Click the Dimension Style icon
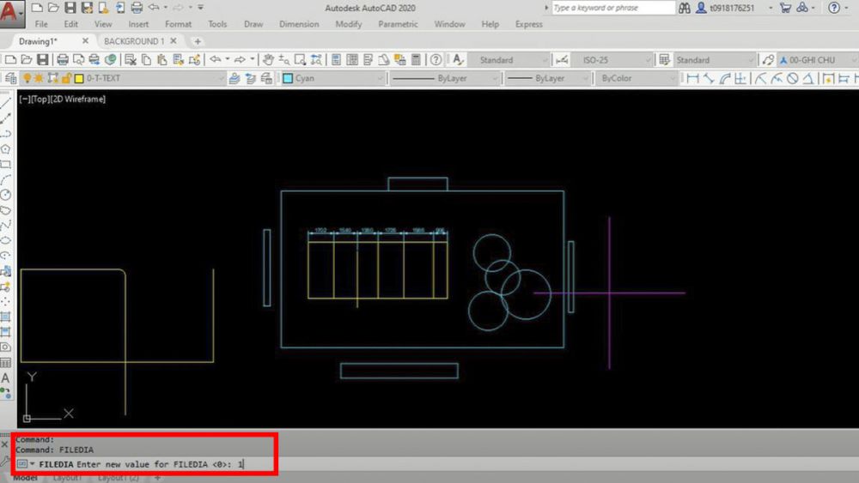Viewport: 859px width, 483px height. (562, 59)
